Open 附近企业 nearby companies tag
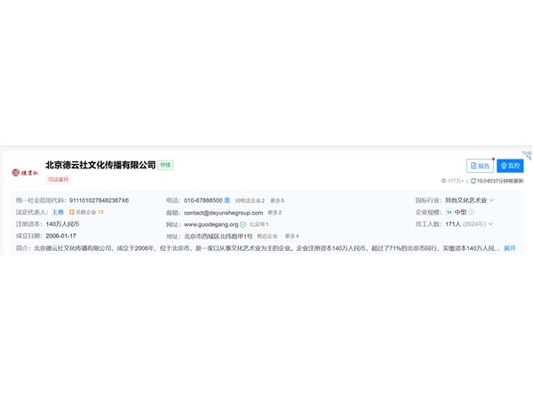The height and width of the screenshot is (399, 533). tap(267, 236)
